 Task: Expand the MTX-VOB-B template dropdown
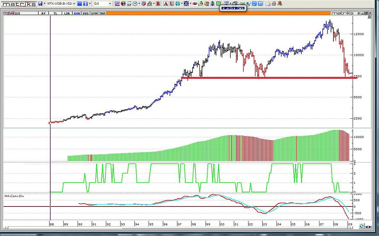[x=74, y=4]
